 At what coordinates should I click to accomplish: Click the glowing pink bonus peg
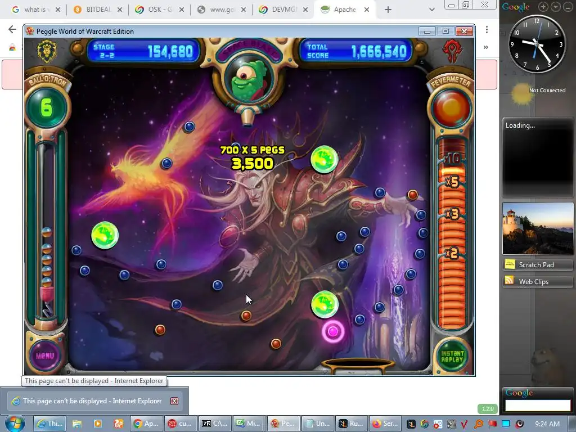click(333, 331)
